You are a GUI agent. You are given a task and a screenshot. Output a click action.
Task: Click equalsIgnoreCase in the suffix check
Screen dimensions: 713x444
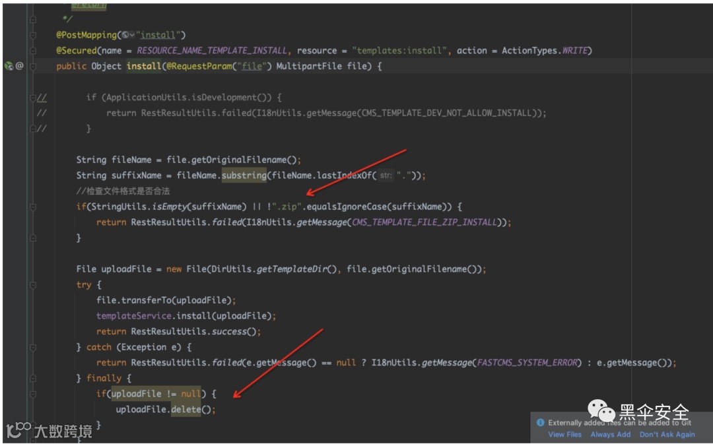(x=347, y=206)
